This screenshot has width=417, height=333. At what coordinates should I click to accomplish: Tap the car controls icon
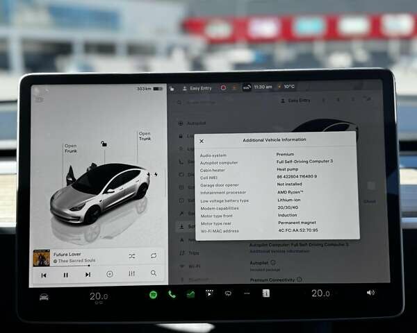(44, 297)
